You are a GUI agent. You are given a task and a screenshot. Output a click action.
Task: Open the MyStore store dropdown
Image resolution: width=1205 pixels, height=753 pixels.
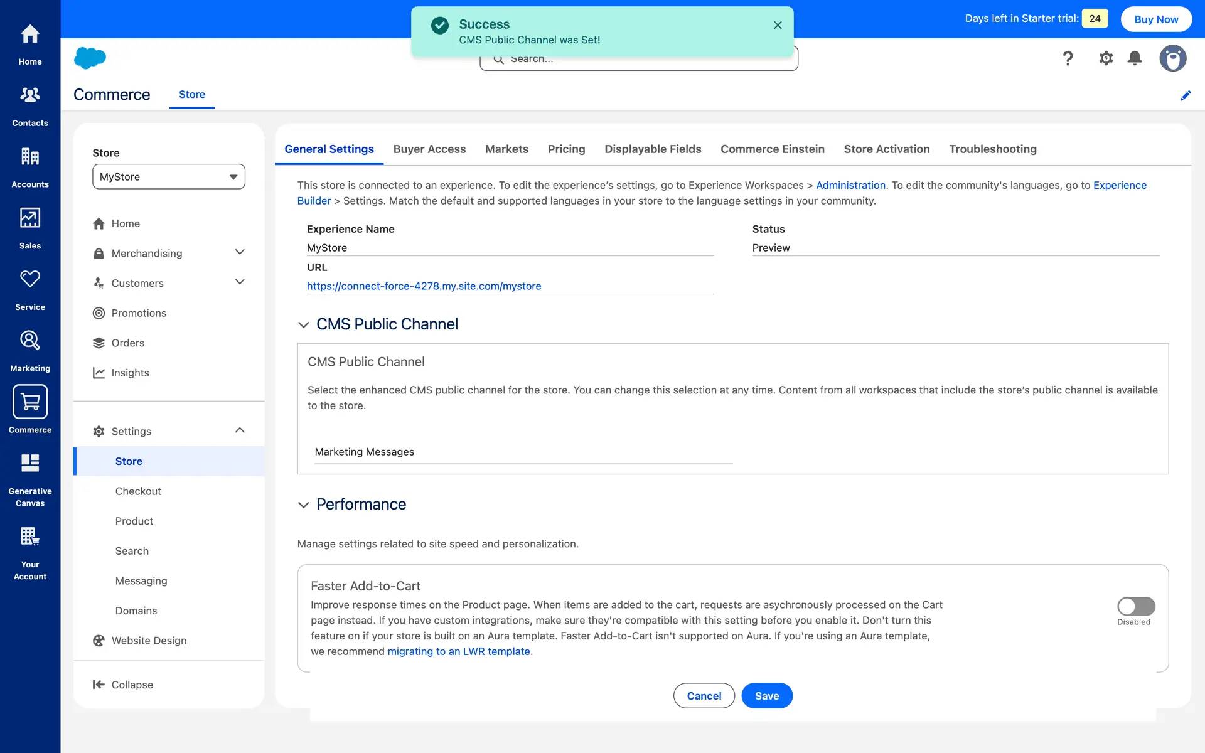[x=168, y=177]
